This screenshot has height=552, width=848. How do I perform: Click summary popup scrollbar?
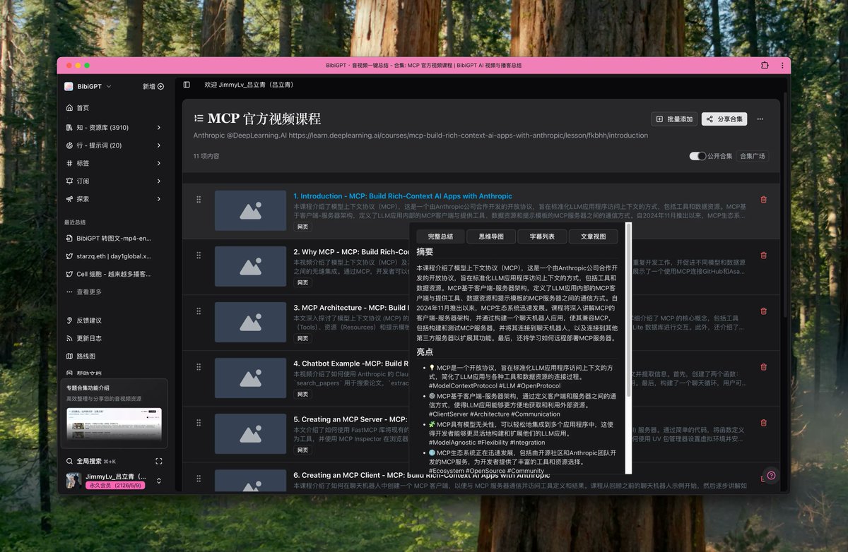629,311
